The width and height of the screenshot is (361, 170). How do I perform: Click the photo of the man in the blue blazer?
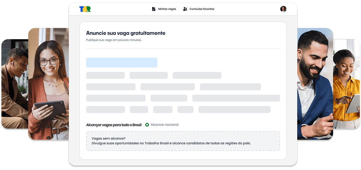point(314,84)
